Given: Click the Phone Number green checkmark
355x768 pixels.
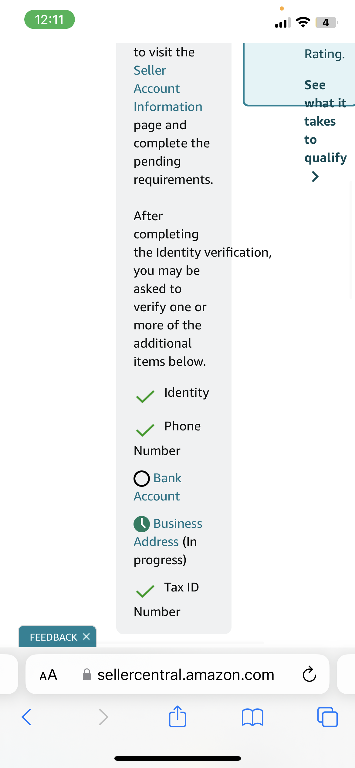Looking at the screenshot, I should pos(145,430).
